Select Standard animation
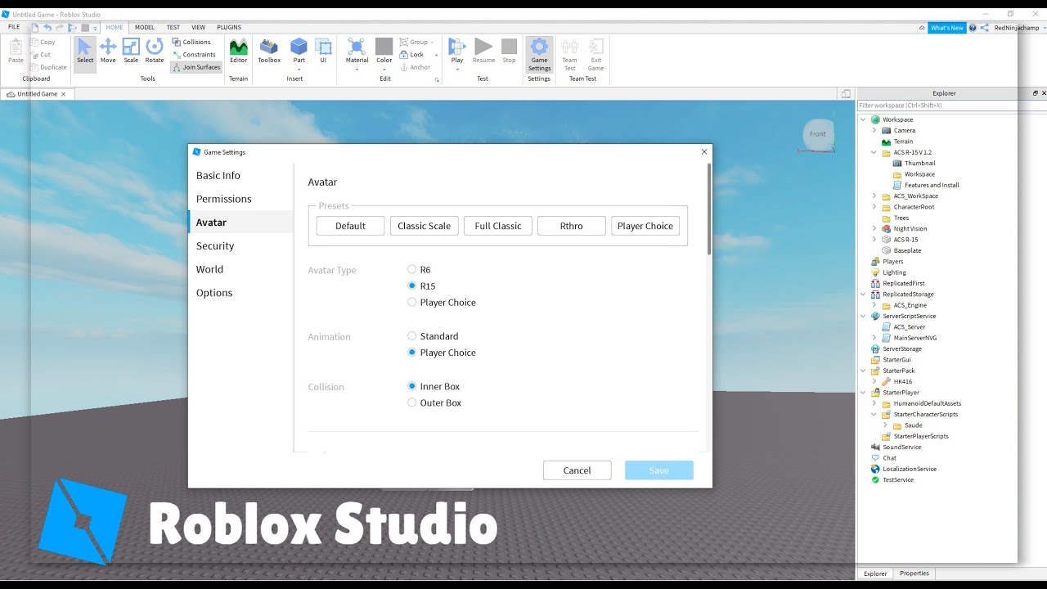 click(x=412, y=336)
